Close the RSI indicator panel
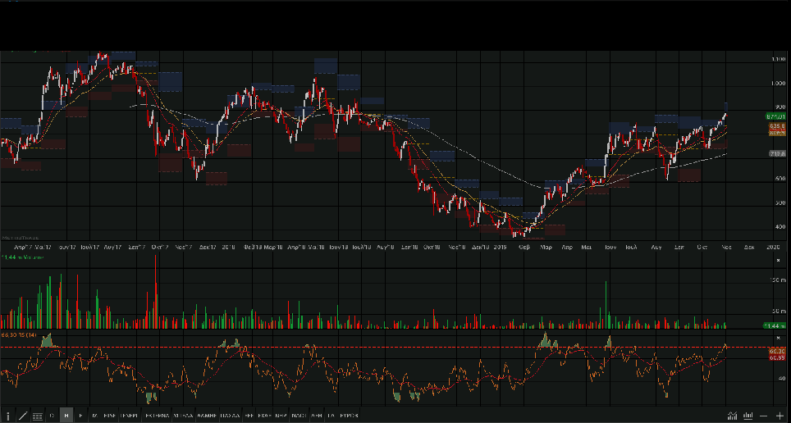This screenshot has height=423, width=791. click(x=779, y=336)
